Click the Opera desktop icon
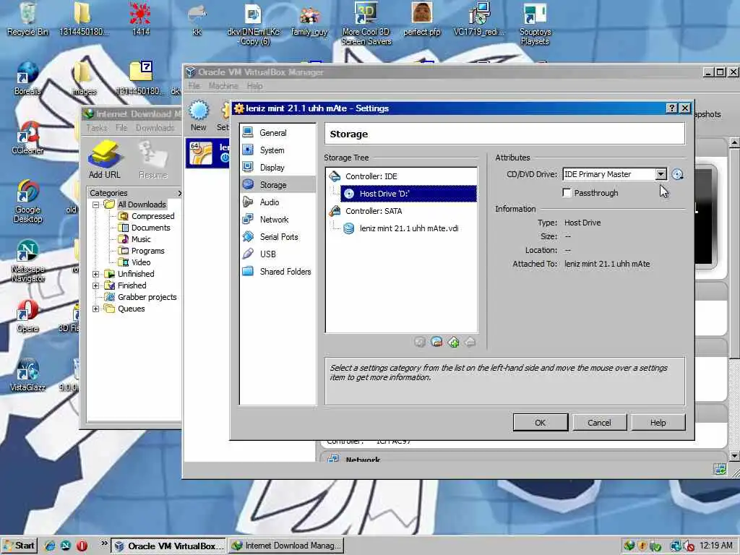Image resolution: width=740 pixels, height=555 pixels. 27,317
